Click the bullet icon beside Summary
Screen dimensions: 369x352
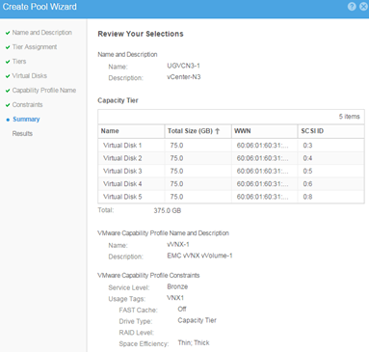(8, 120)
